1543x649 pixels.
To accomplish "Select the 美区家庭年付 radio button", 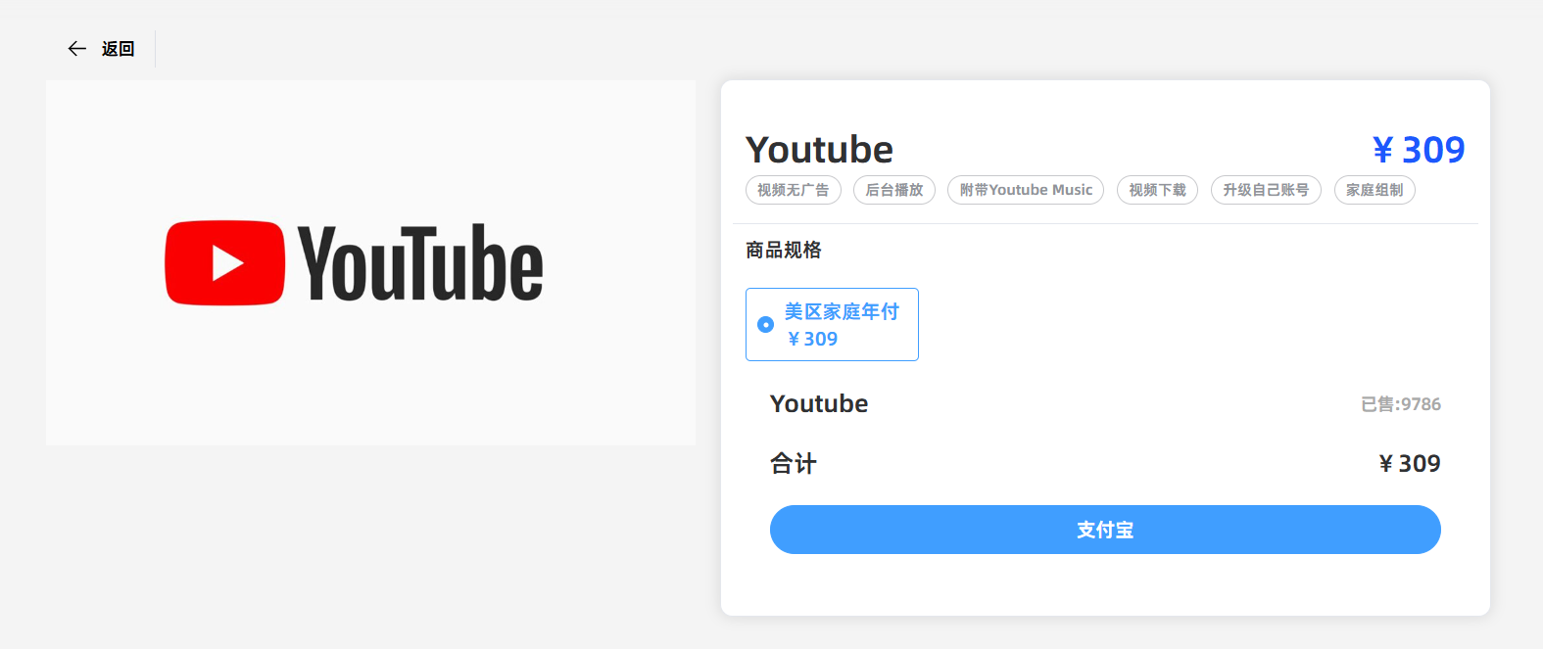I will [x=766, y=324].
